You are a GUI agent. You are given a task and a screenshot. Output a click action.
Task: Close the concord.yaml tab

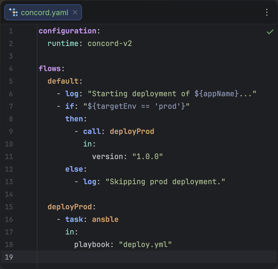[x=75, y=12]
